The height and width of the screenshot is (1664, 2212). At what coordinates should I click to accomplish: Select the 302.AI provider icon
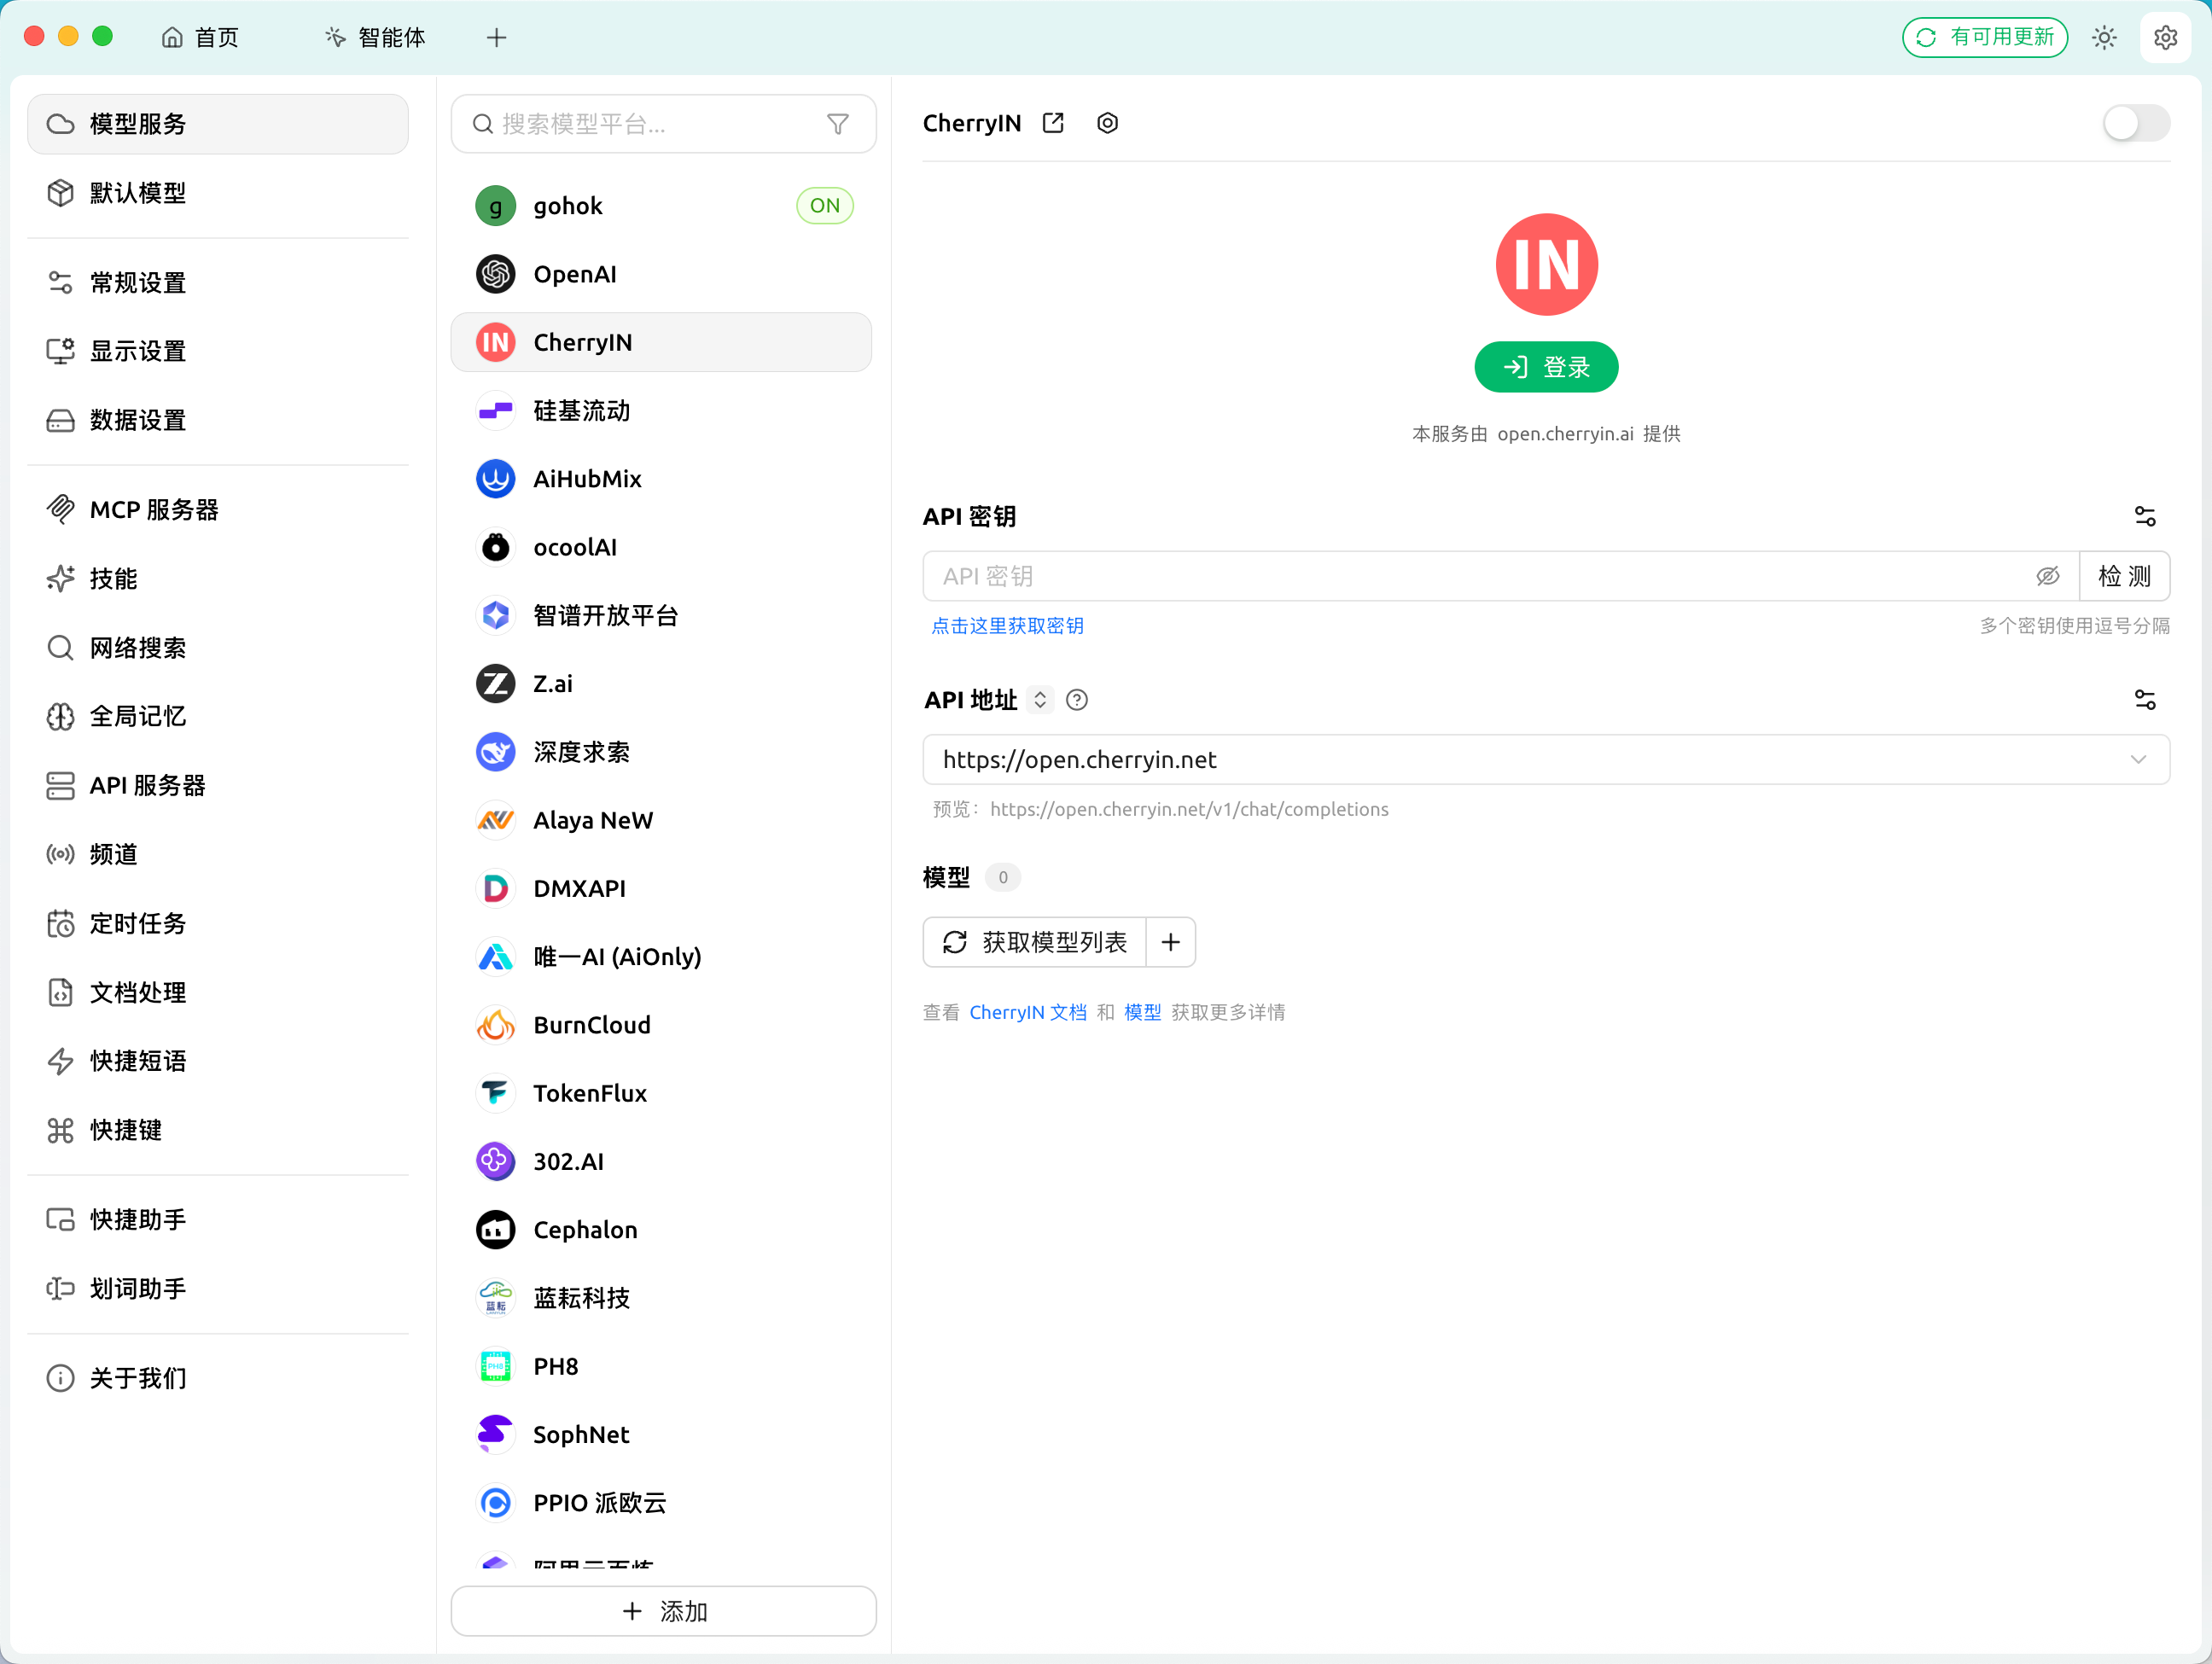tap(495, 1162)
